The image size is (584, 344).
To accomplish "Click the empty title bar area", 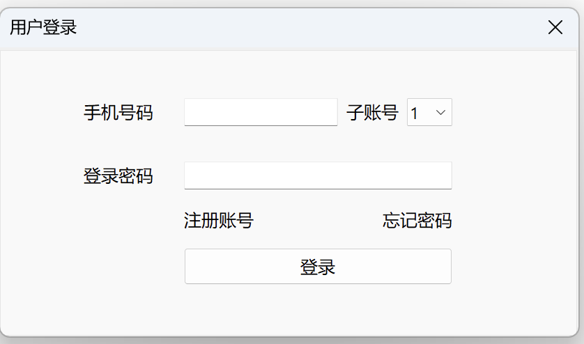I will point(293,28).
